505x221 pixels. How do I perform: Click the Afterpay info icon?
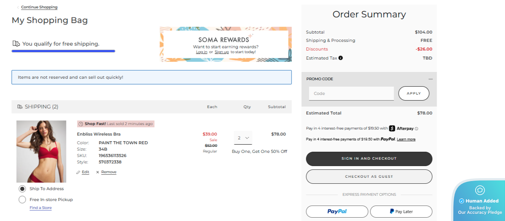pos(416,129)
